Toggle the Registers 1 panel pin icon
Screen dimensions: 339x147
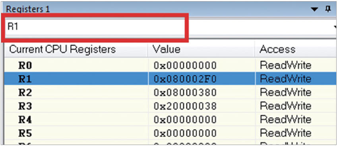coord(328,9)
